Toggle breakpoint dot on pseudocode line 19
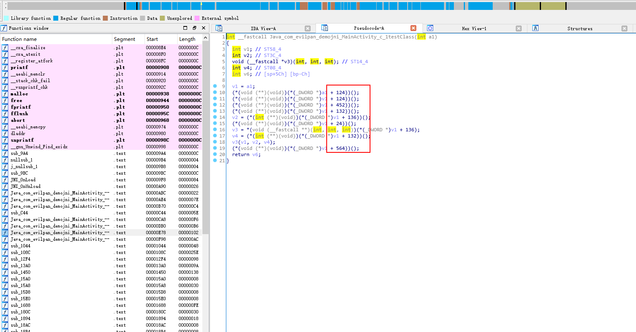 click(x=215, y=148)
